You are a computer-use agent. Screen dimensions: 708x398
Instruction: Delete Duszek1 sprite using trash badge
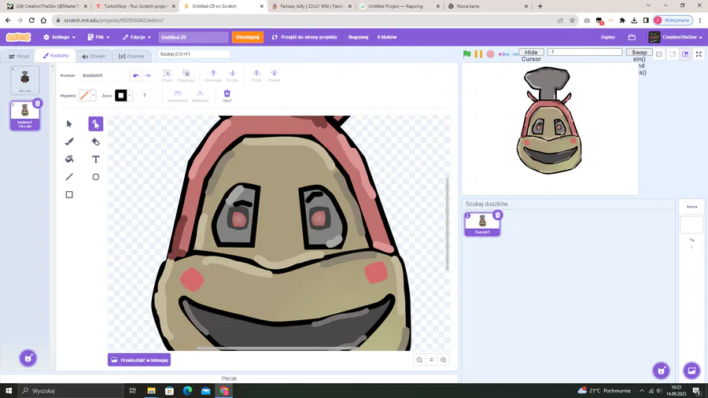click(498, 215)
